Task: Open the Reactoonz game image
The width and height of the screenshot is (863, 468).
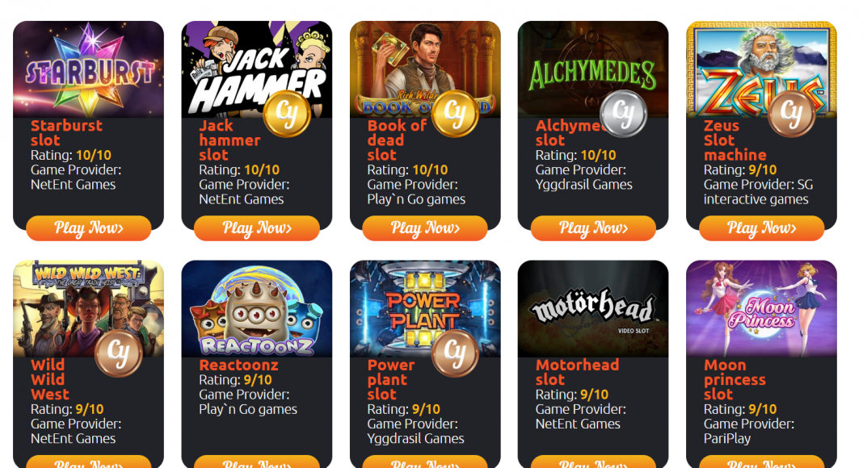Action: pyautogui.click(x=256, y=309)
